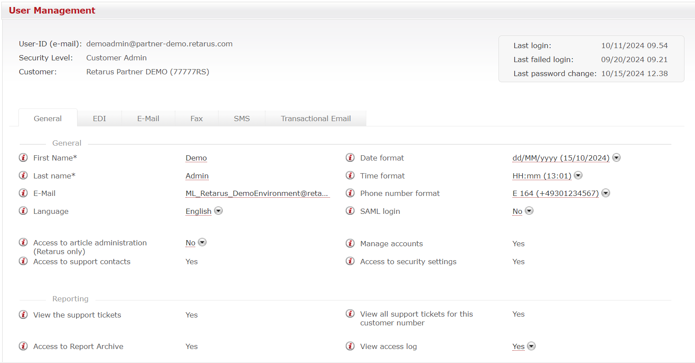Click info icon beside Access to Report Archive
695x363 pixels.
coord(23,346)
